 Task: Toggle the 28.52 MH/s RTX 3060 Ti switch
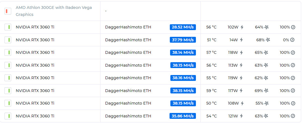pos(8,27)
